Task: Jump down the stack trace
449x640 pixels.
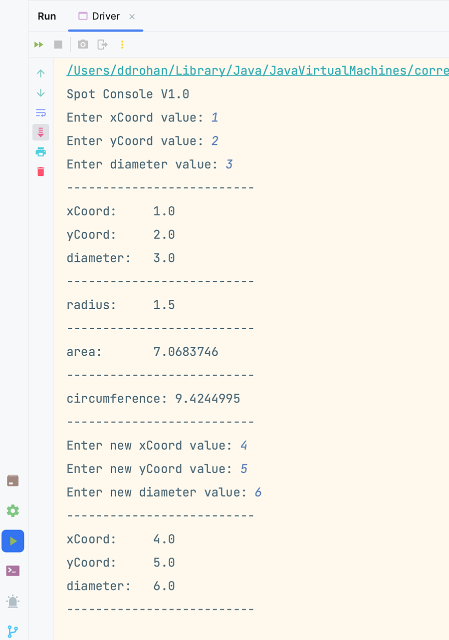Action: click(x=41, y=93)
